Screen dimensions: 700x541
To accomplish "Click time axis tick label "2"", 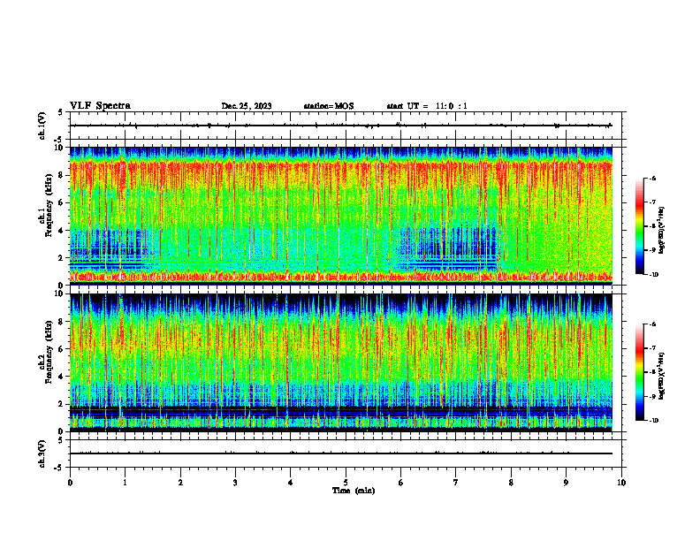I will pos(180,483).
